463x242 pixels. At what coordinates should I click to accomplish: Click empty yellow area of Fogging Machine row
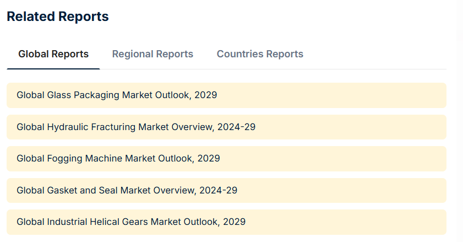click(x=341, y=159)
